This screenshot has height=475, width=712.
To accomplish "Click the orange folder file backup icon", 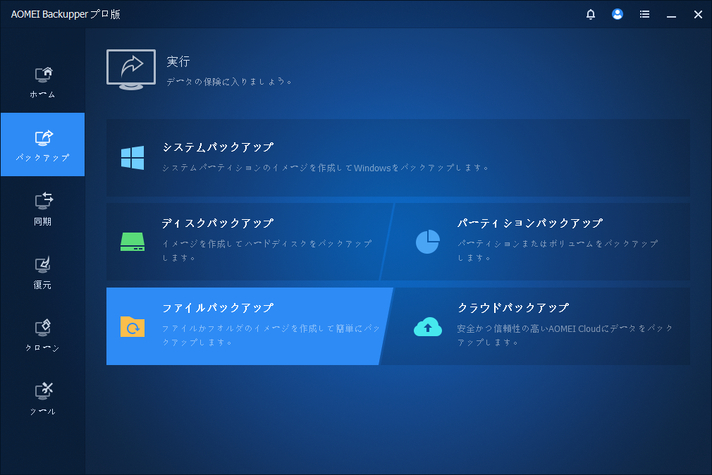I will pos(133,326).
